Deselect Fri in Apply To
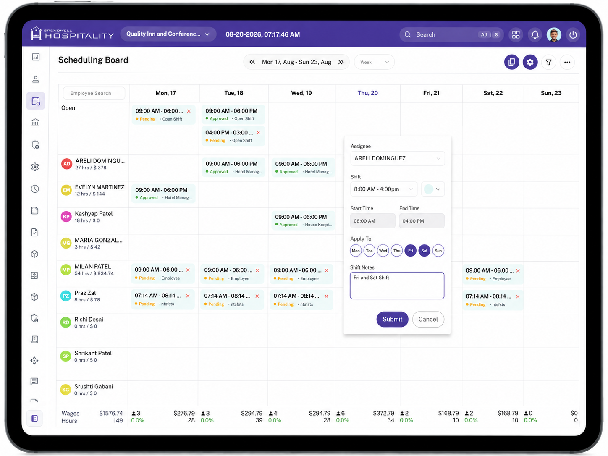 (411, 251)
